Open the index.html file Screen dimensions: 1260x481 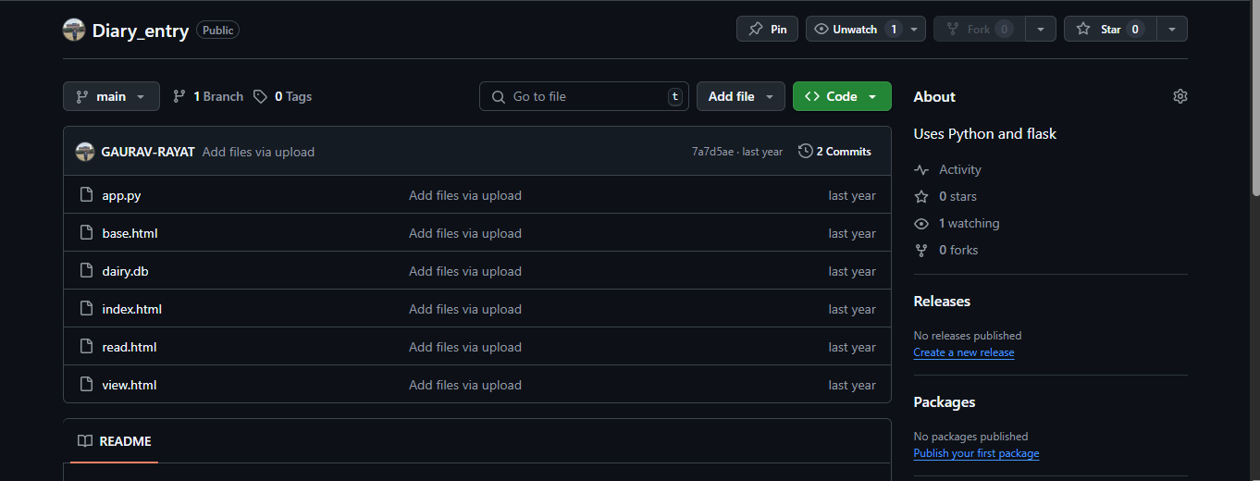click(x=131, y=309)
